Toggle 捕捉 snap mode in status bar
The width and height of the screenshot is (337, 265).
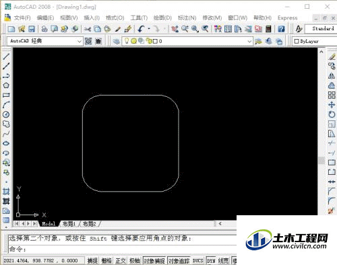pyautogui.click(x=92, y=261)
